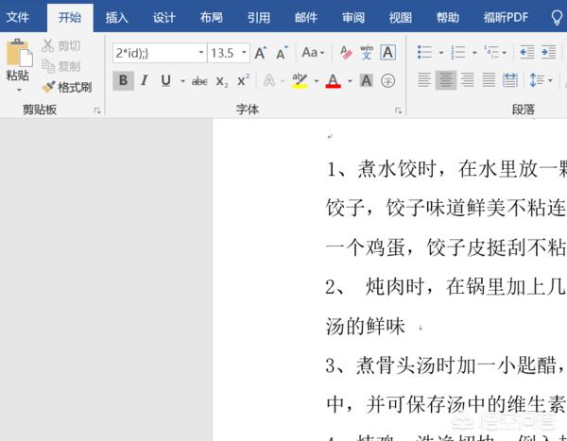Increase paragraph indent
The image size is (567, 441).
point(548,53)
